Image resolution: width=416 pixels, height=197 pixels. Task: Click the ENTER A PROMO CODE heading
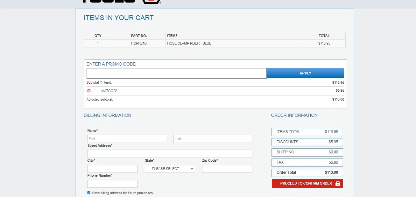tap(111, 64)
